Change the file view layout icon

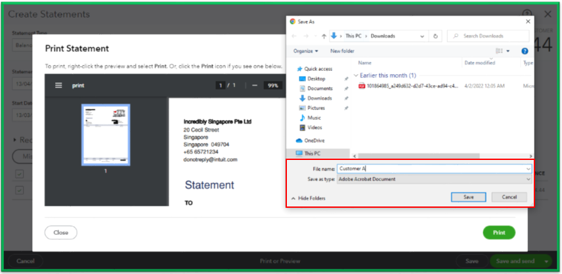point(499,51)
